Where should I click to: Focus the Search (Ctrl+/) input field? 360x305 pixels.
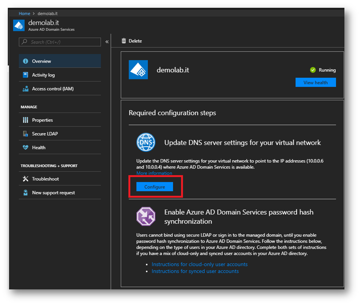[x=60, y=42]
